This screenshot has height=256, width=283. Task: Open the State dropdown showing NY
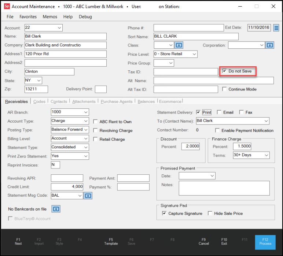click(x=38, y=81)
